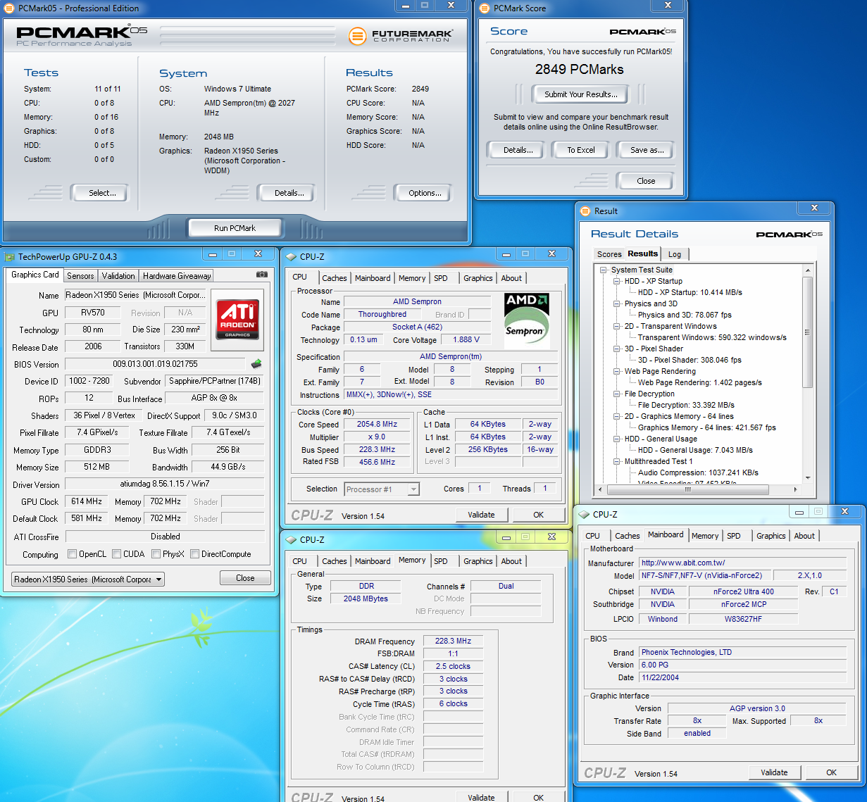Click the BIOS save chip icon in GPU-Z
Viewport: 867px width, 802px height.
pyautogui.click(x=256, y=364)
